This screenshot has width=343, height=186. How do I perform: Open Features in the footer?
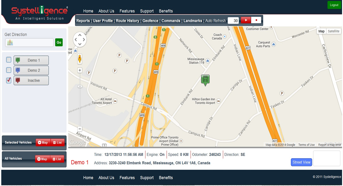click(127, 178)
